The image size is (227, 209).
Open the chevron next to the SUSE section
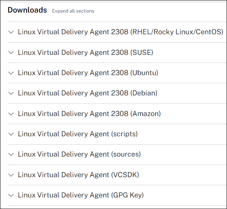pyautogui.click(x=11, y=52)
